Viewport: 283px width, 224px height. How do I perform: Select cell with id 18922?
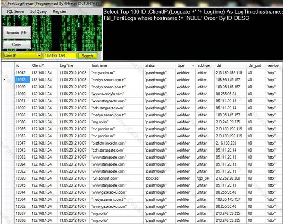22,171
